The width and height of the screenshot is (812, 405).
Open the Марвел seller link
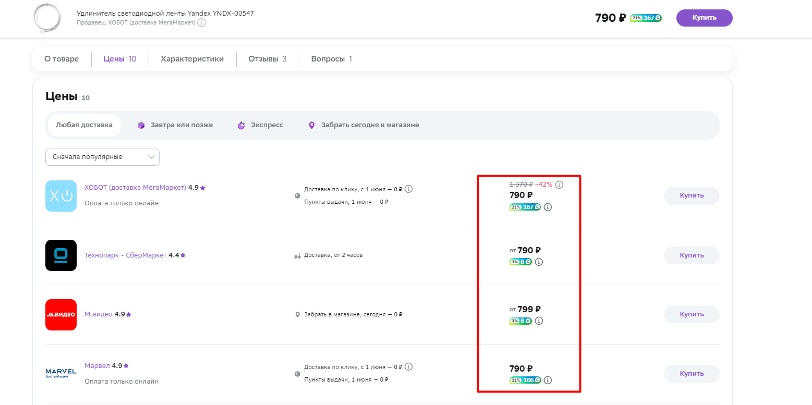pyautogui.click(x=97, y=366)
